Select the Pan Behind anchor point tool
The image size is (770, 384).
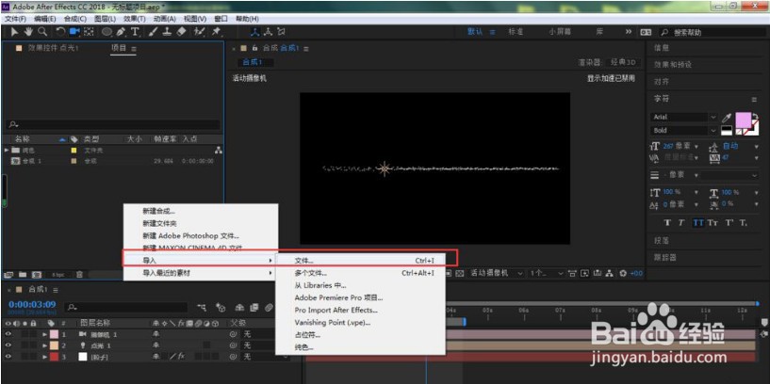point(89,32)
